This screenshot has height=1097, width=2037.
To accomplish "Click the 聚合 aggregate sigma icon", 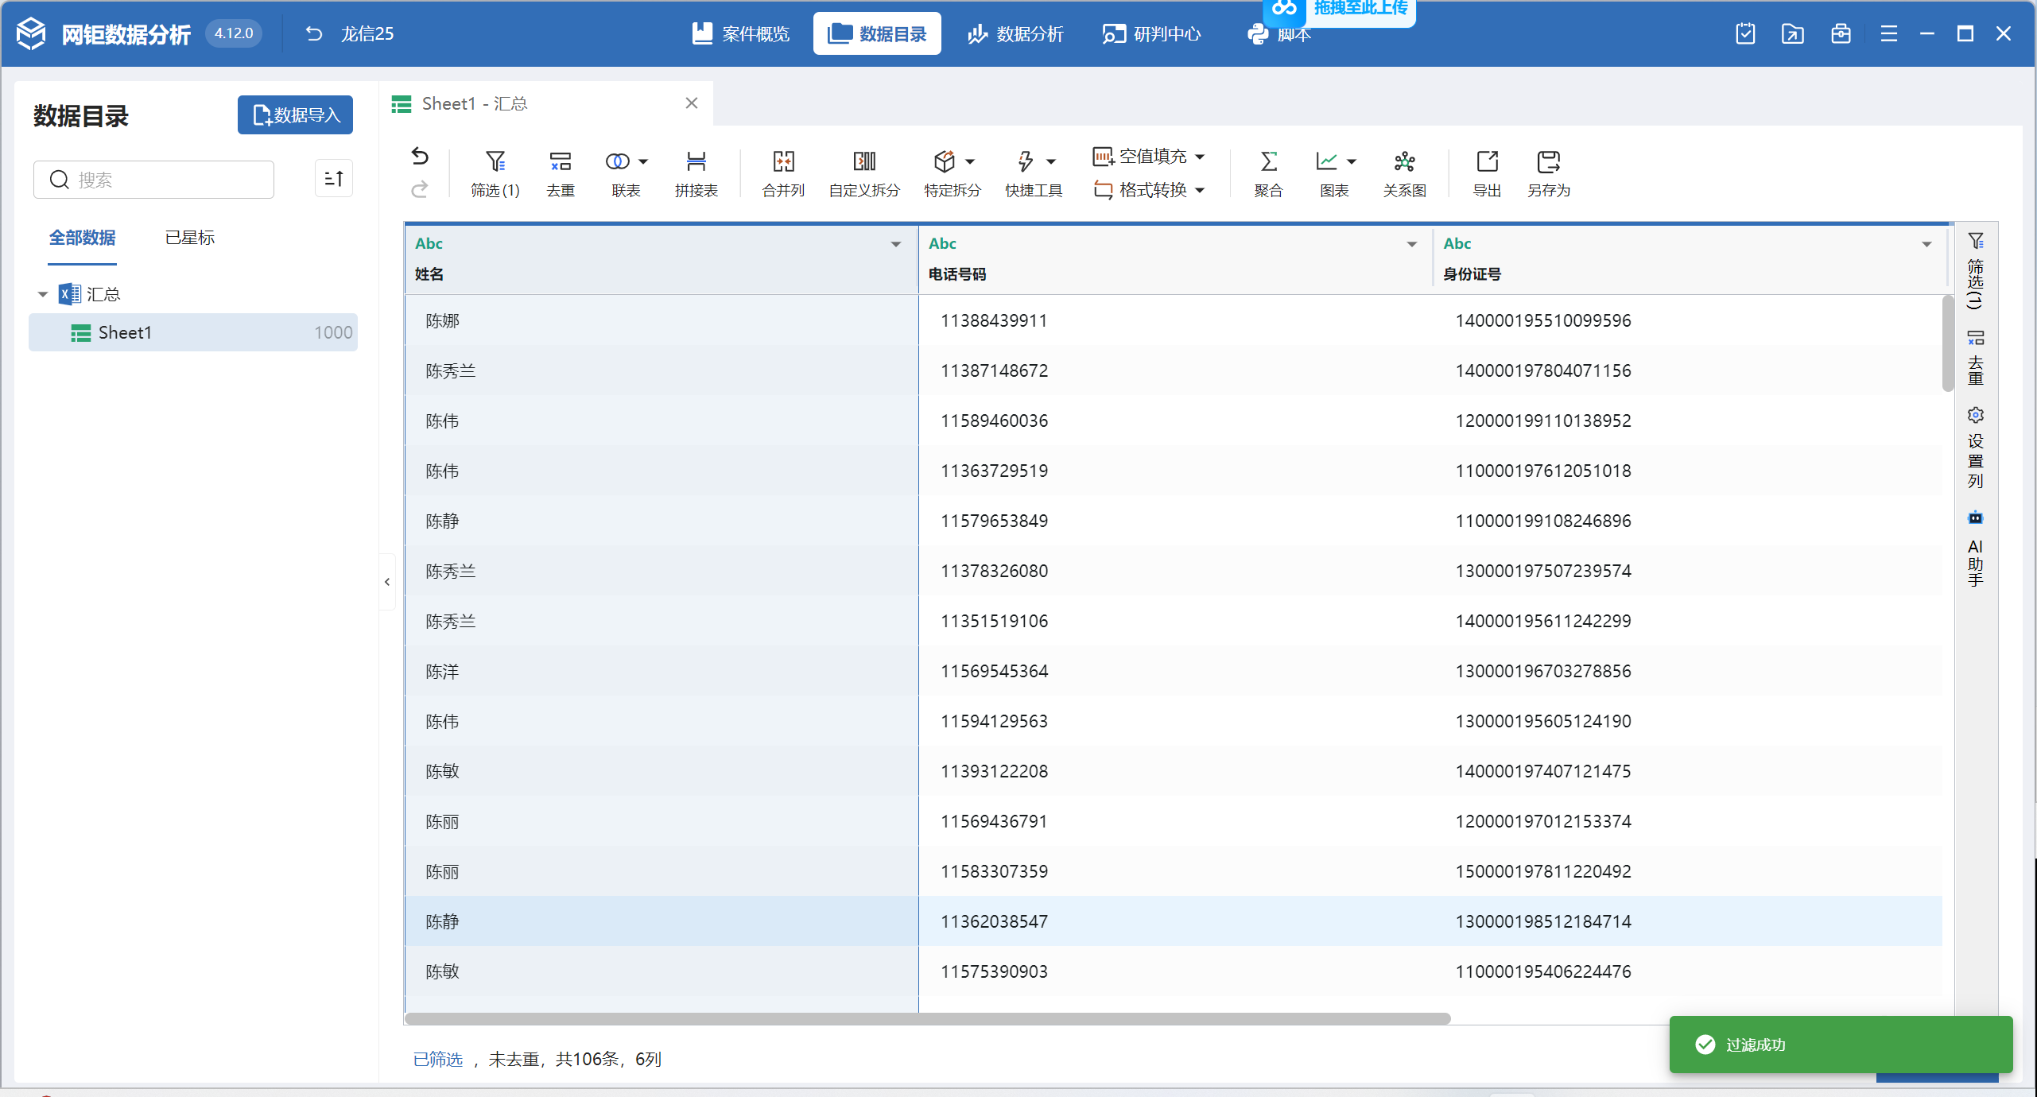I will coord(1268,162).
